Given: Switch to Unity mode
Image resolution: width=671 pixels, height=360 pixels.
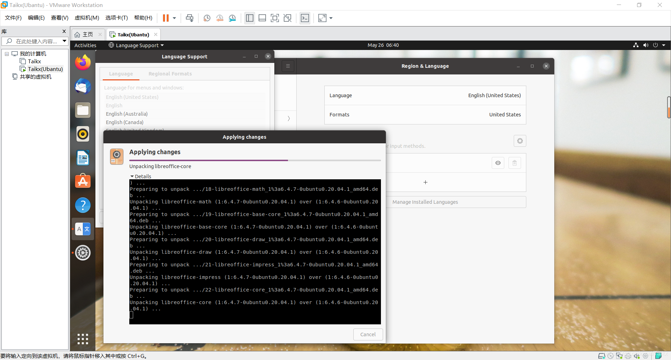Looking at the screenshot, I should point(287,18).
